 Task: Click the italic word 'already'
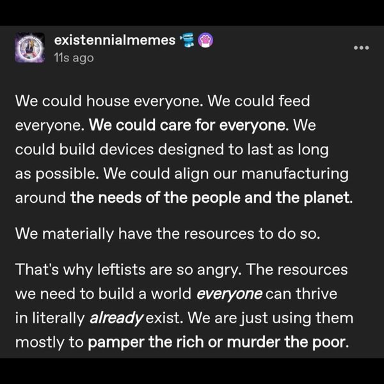pyautogui.click(x=116, y=318)
